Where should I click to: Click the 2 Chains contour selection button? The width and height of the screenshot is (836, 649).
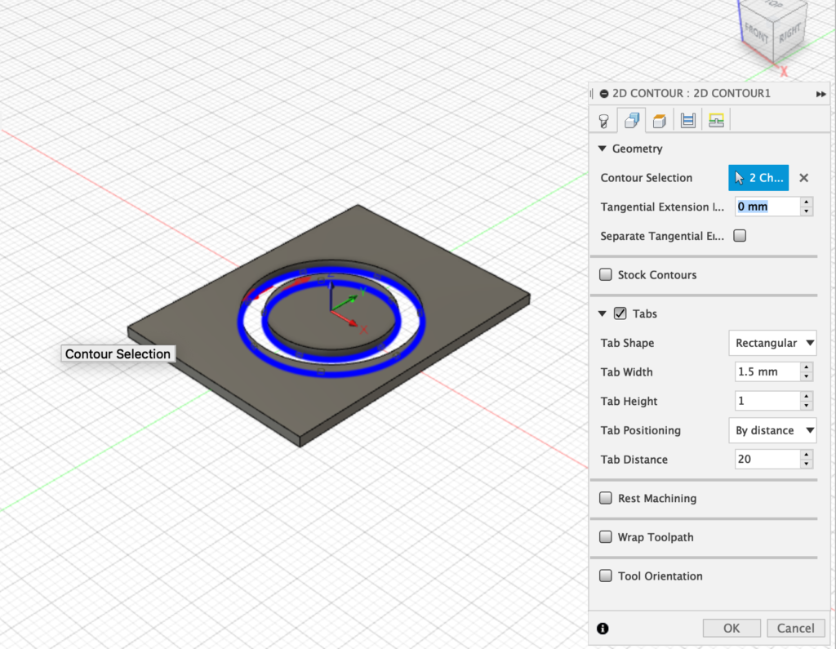coord(758,178)
